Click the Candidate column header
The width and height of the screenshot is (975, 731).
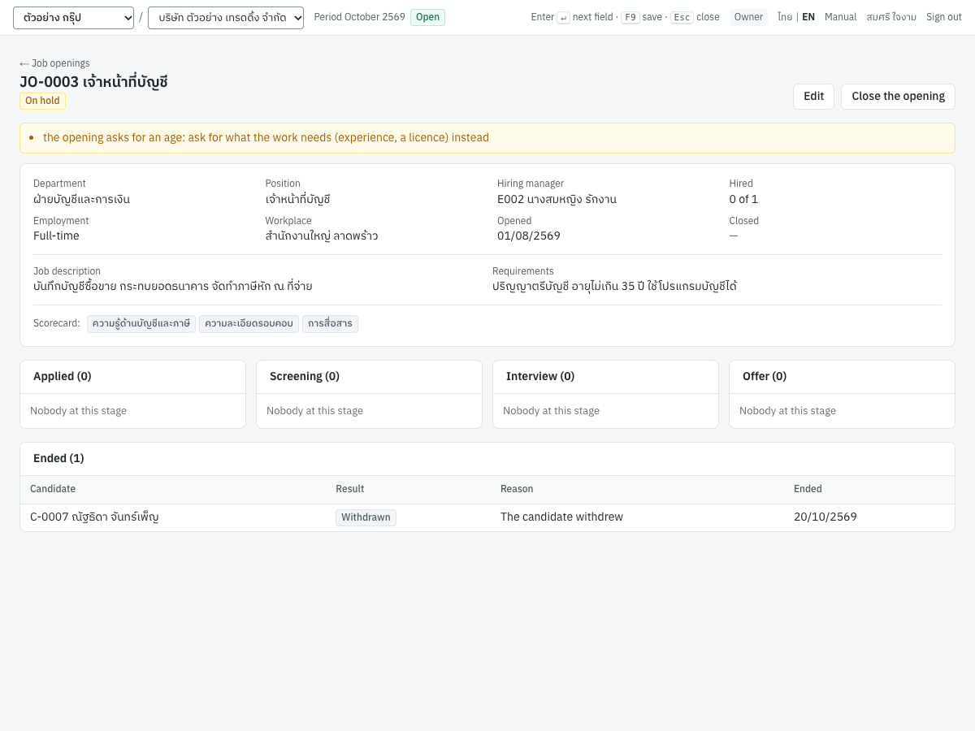(53, 489)
